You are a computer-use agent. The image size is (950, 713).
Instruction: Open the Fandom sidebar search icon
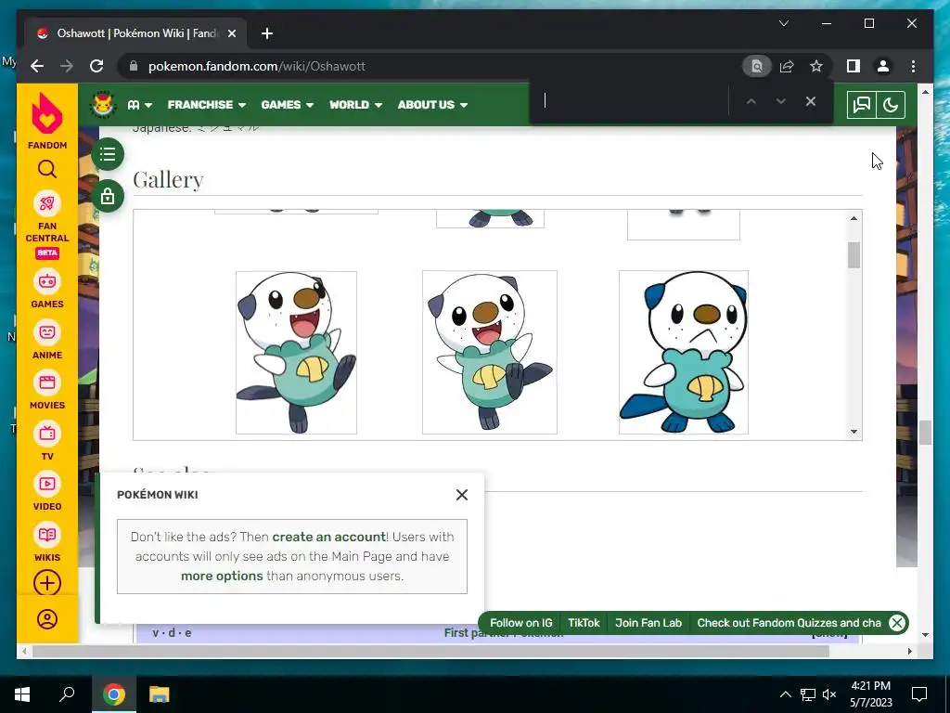(47, 169)
